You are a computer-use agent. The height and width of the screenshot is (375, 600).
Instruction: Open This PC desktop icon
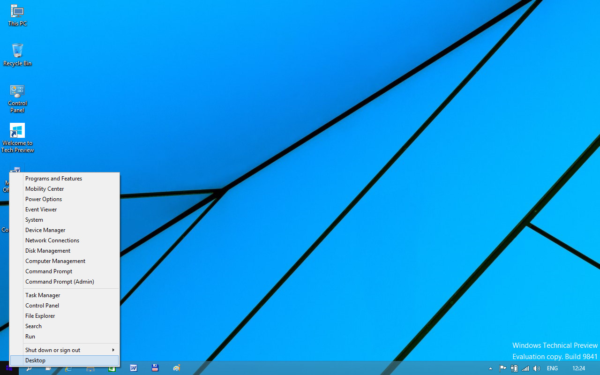pos(17,14)
